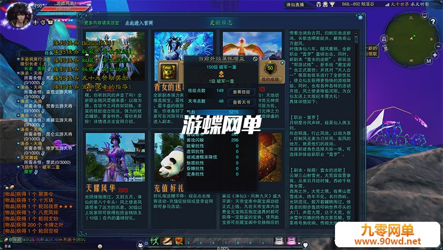Image resolution: width=443 pixels, height=250 pixels.
Task: Open the medal badge icon in top bar
Action: click(326, 4)
